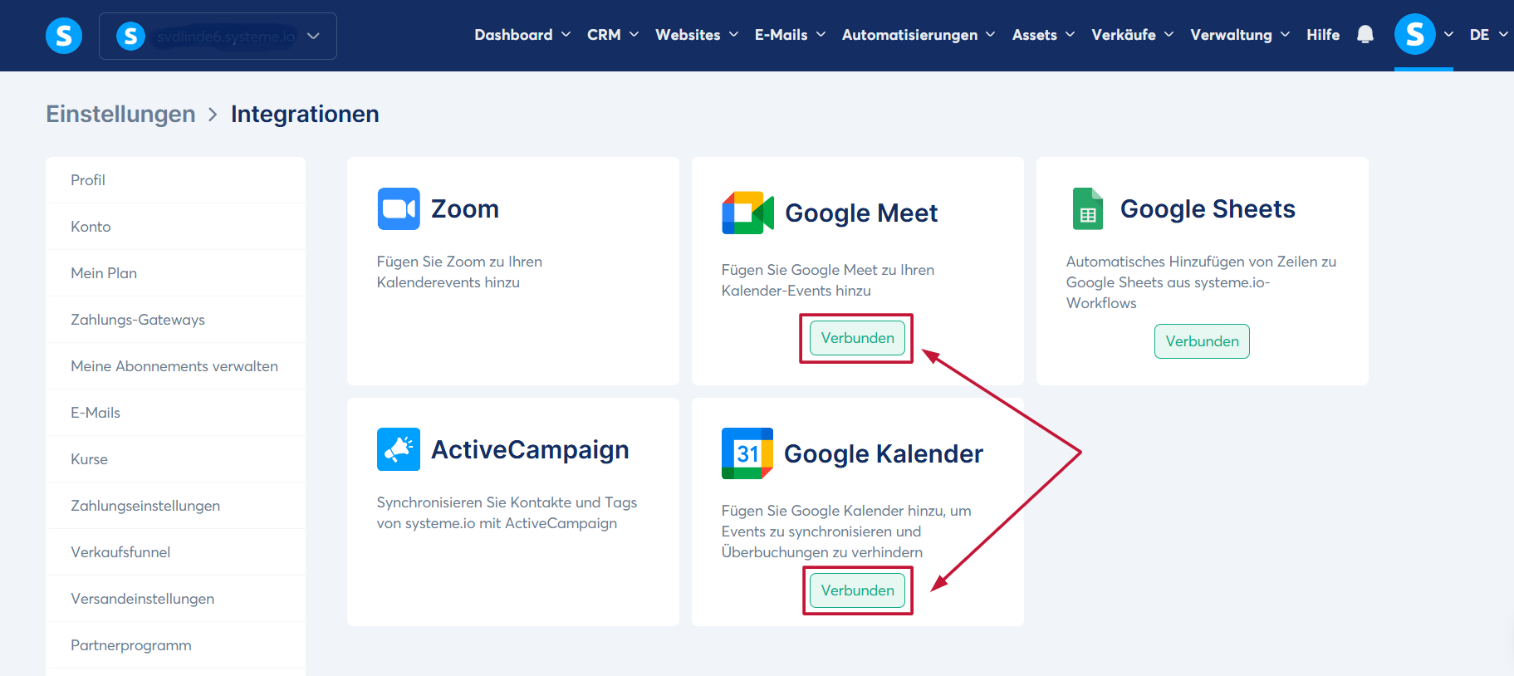1514x676 pixels.
Task: Expand the Dashboard menu
Action: point(522,35)
